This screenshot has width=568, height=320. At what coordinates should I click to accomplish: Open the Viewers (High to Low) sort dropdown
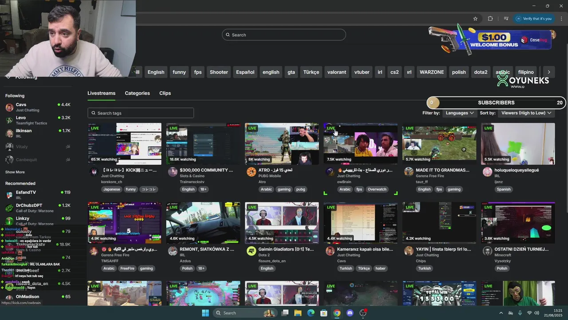[x=526, y=113]
